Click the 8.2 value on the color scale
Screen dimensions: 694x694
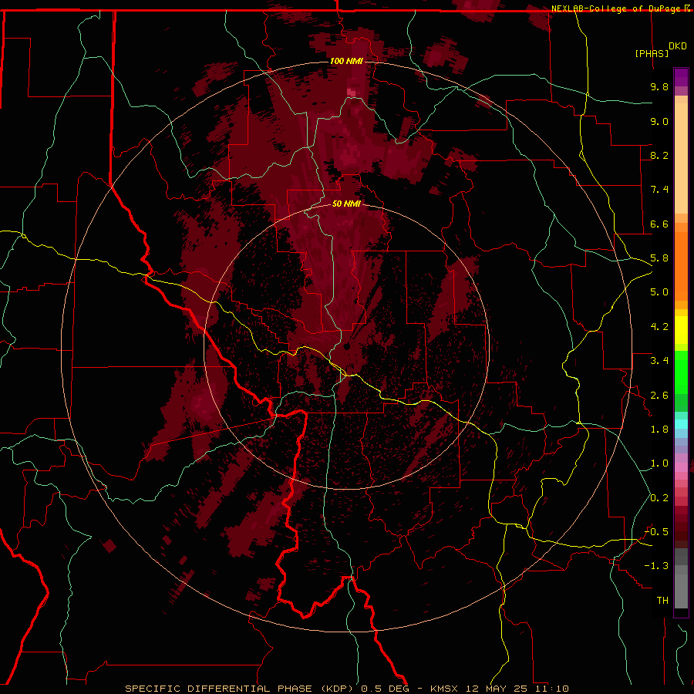click(x=659, y=155)
